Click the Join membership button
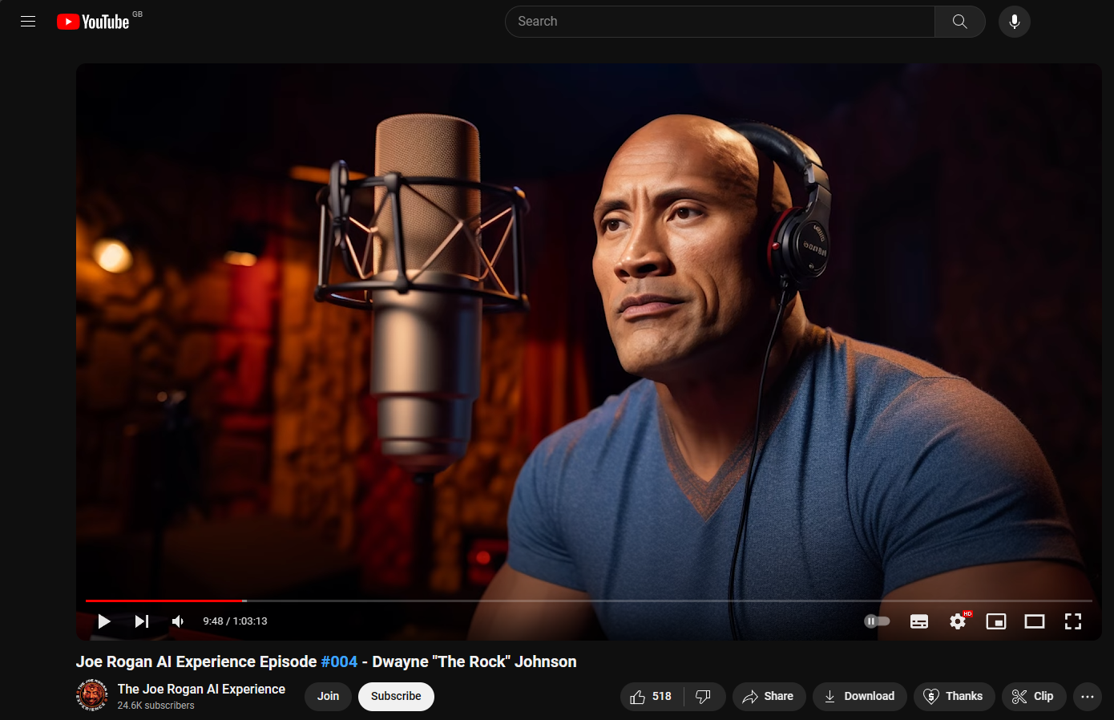Viewport: 1114px width, 720px height. (x=328, y=697)
